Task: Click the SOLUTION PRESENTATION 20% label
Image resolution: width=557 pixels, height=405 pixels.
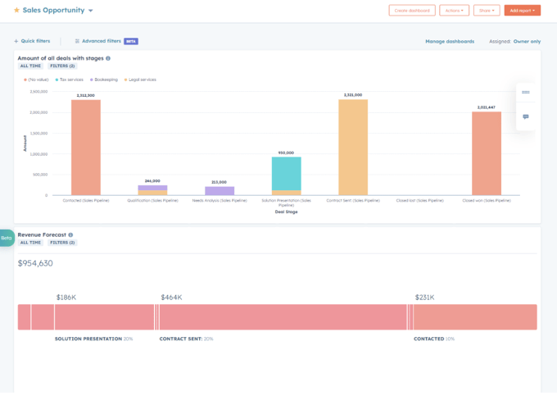Action: (93, 339)
